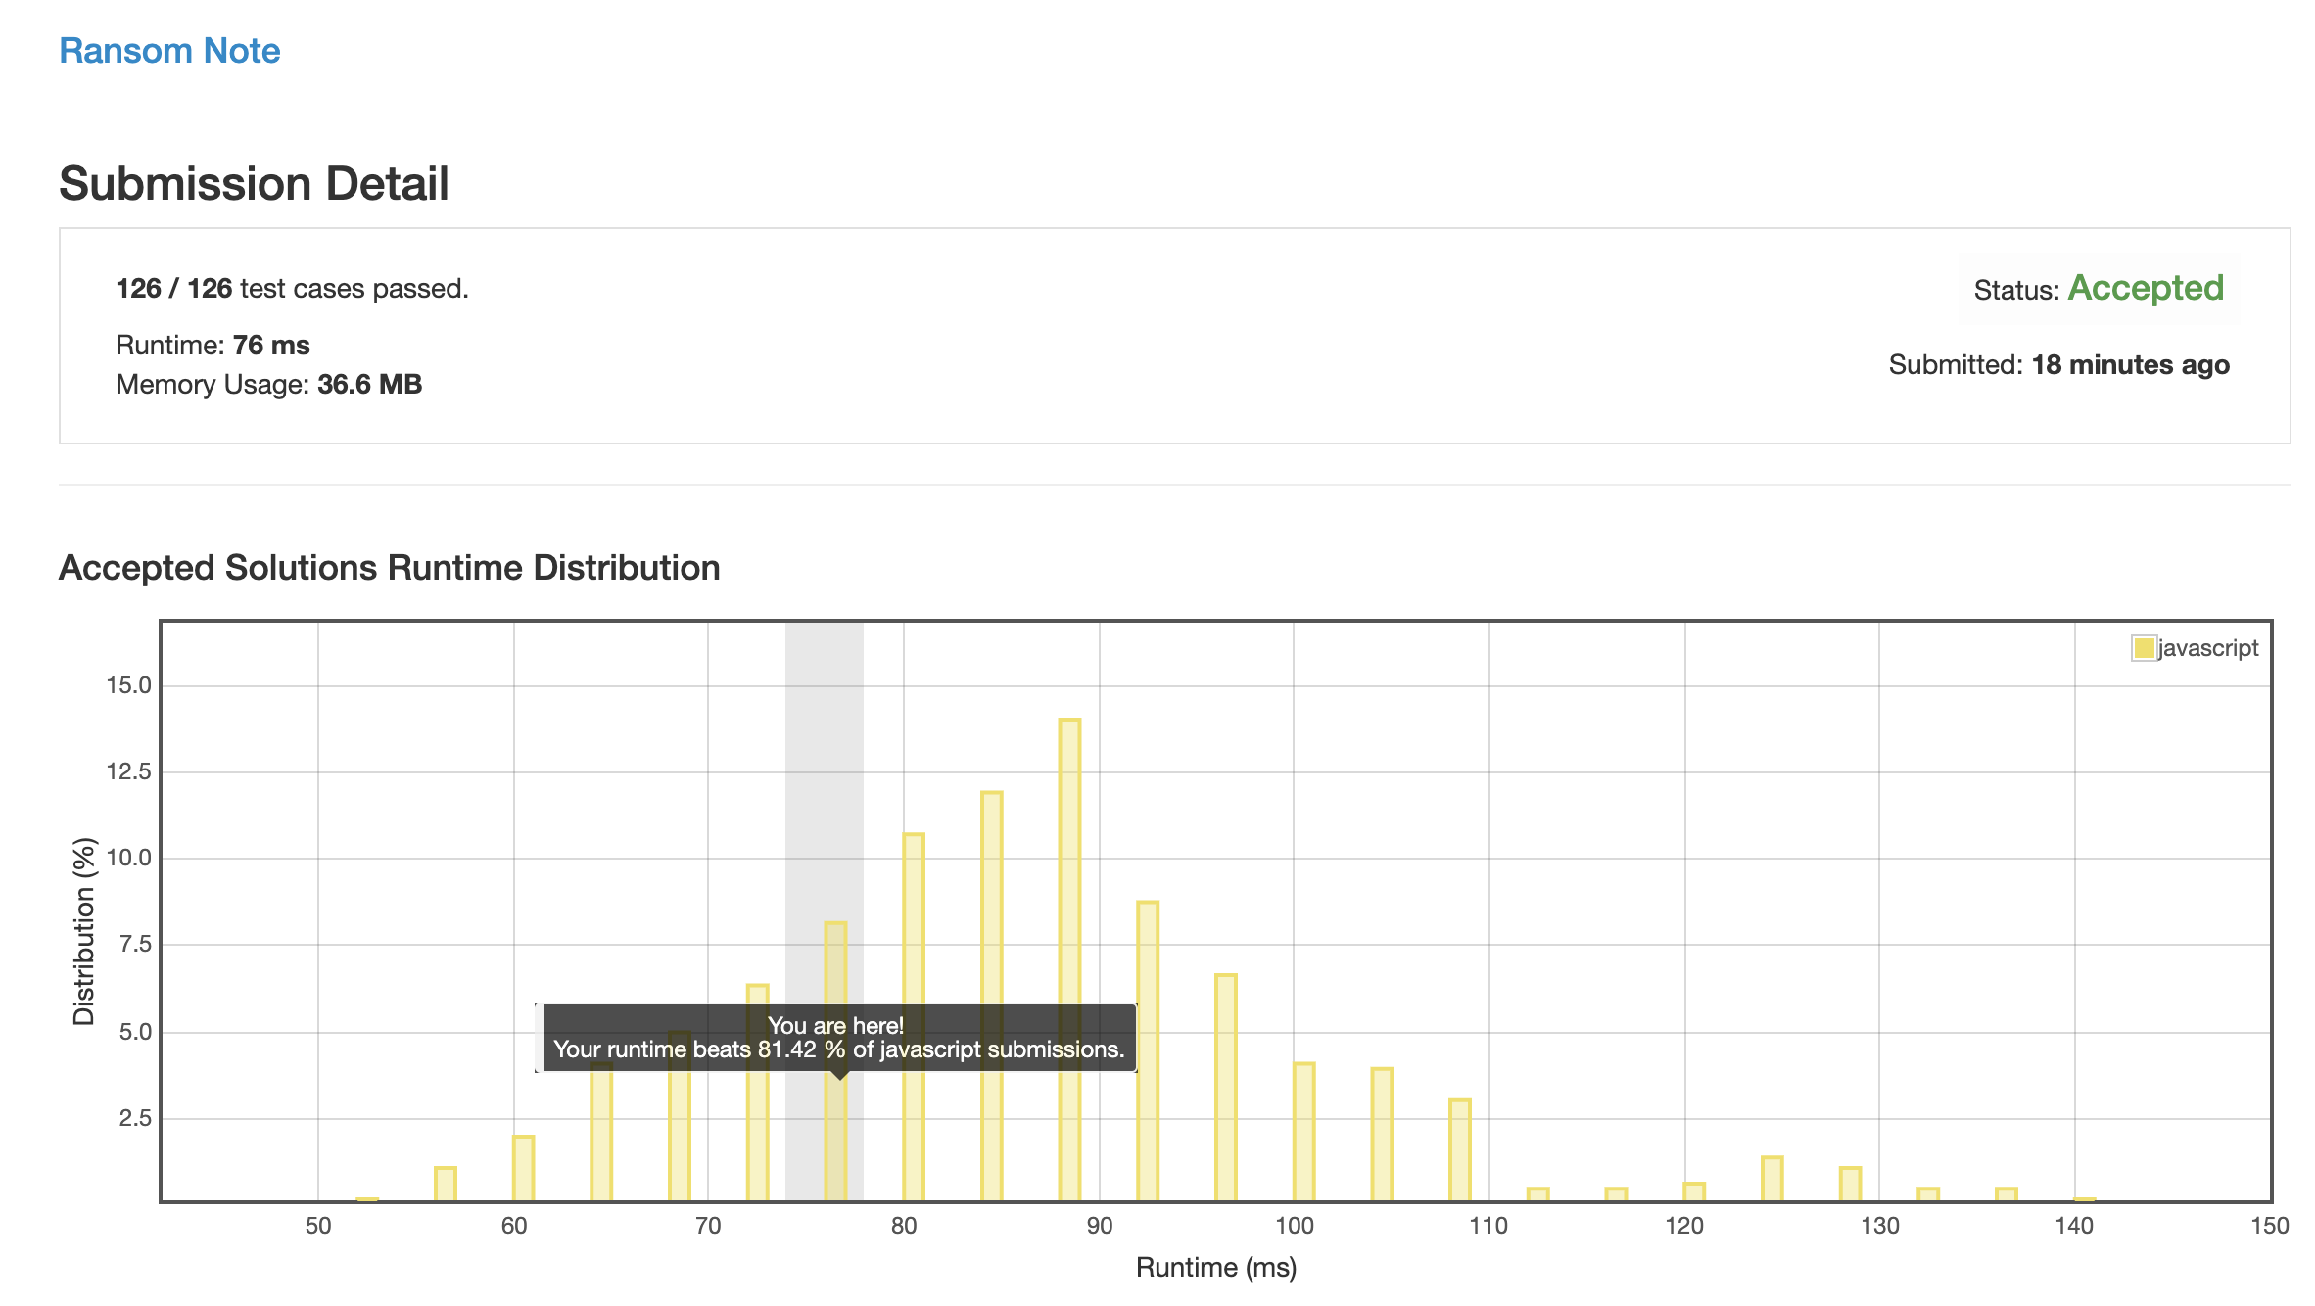Click the 50 x-axis tick label
The width and height of the screenshot is (2315, 1306).
(x=318, y=1226)
